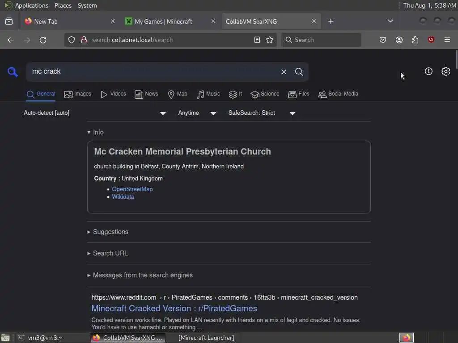
Task: Open uBlock Origin extension icon
Action: [431, 40]
